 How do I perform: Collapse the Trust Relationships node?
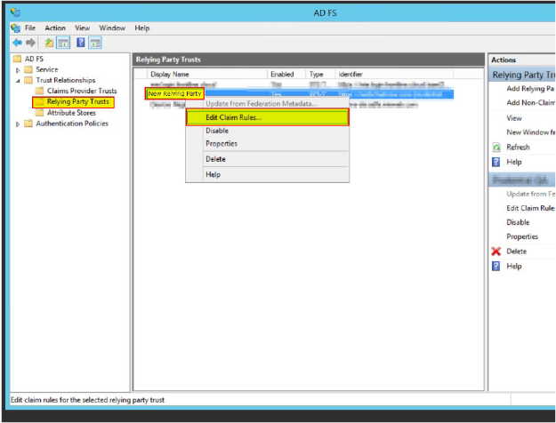18,80
